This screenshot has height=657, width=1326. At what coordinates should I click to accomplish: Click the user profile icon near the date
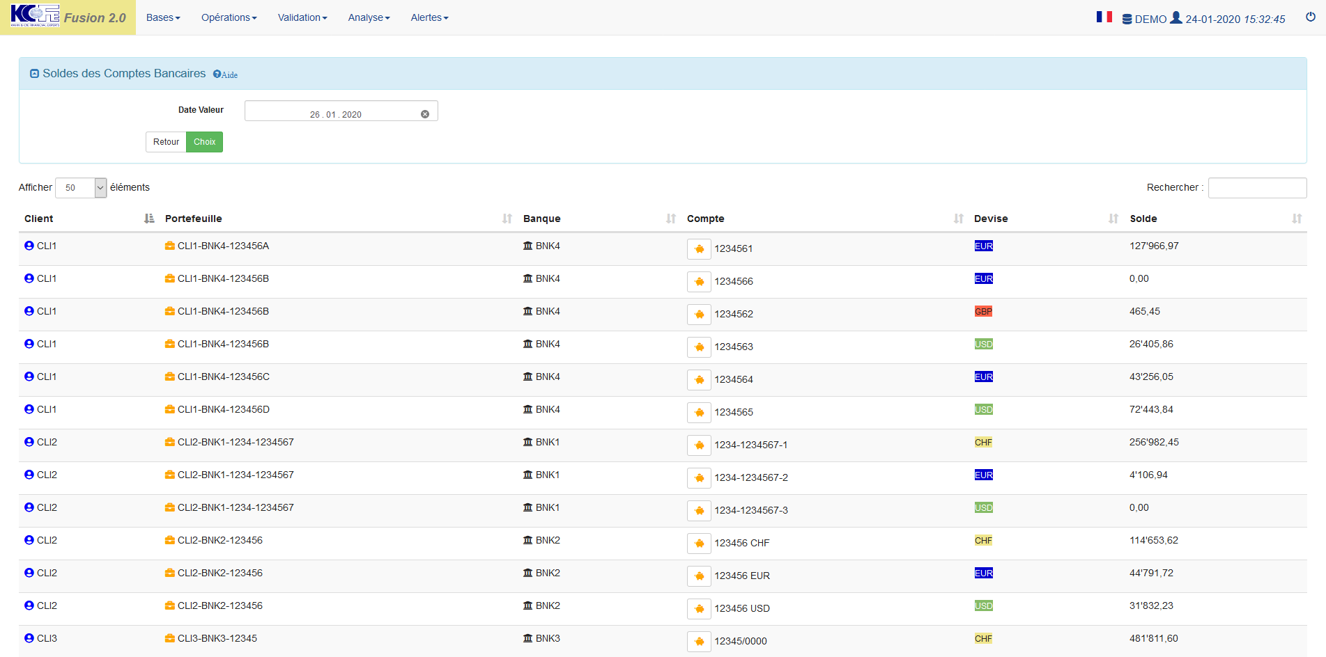tap(1176, 18)
